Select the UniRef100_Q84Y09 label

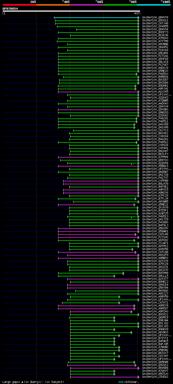click(x=155, y=107)
